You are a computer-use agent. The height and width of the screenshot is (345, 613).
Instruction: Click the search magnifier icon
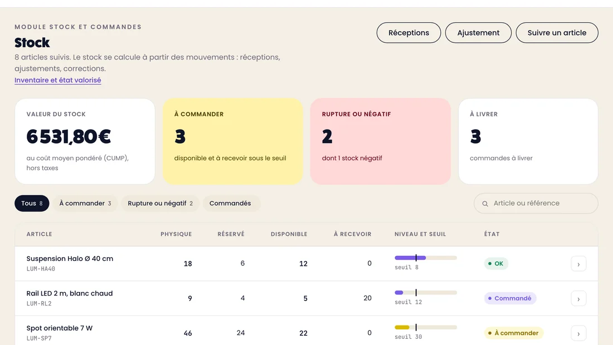tap(485, 204)
